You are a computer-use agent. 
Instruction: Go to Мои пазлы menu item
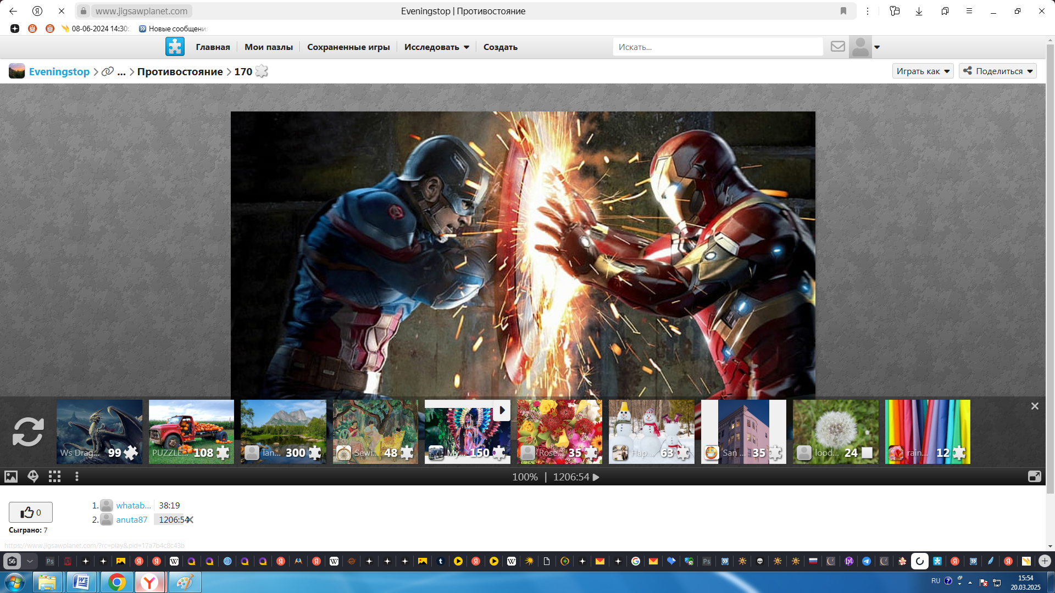(x=268, y=47)
